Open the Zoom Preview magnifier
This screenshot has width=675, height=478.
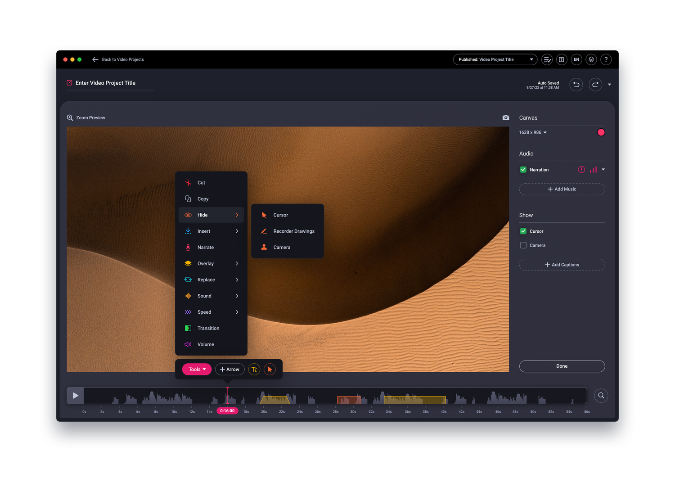tap(70, 117)
